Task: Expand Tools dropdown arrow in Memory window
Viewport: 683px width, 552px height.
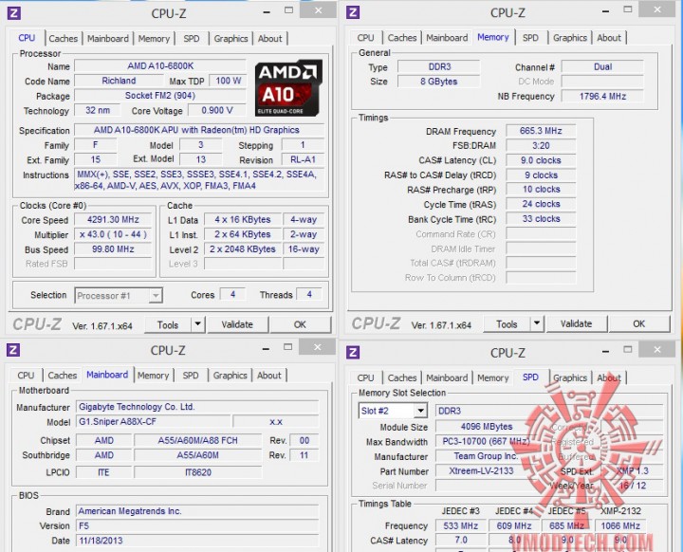Action: (537, 323)
